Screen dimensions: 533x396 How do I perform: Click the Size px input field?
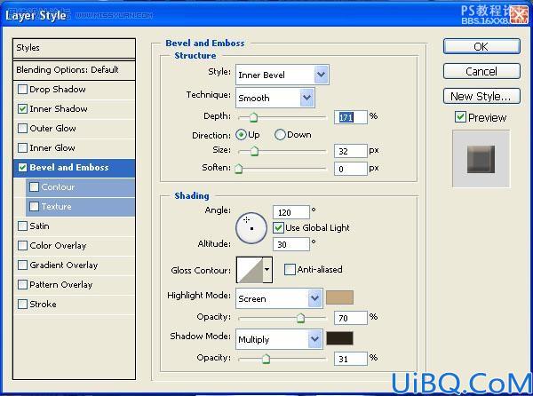351,151
